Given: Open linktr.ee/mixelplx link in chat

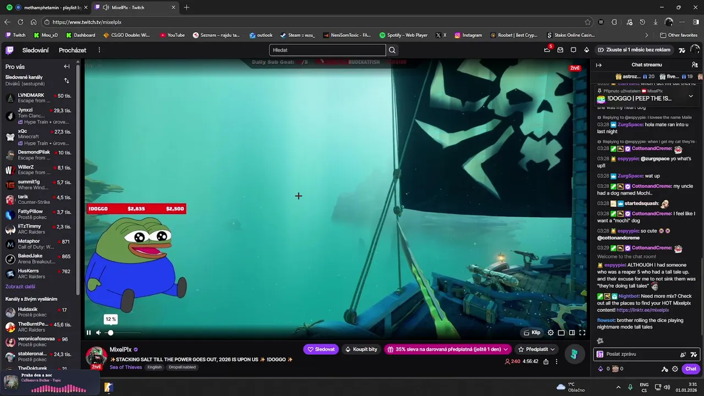Looking at the screenshot, I should coord(643,310).
